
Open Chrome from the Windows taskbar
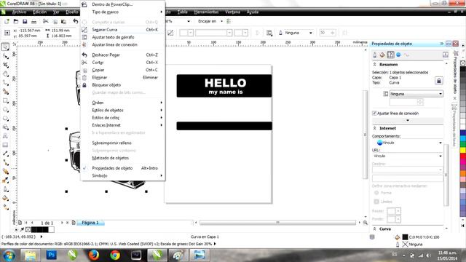pyautogui.click(x=115, y=255)
